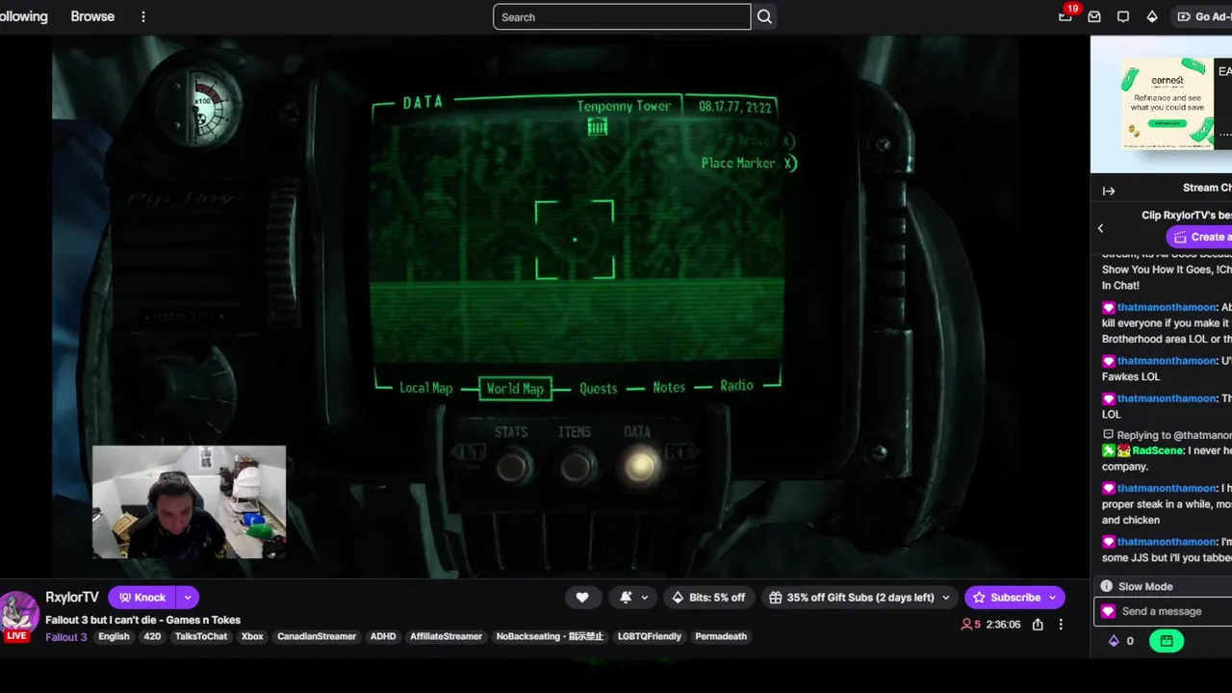Click Bits: 5% off button
Image resolution: width=1232 pixels, height=693 pixels.
click(x=708, y=598)
